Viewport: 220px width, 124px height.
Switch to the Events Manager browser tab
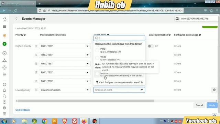18,4
